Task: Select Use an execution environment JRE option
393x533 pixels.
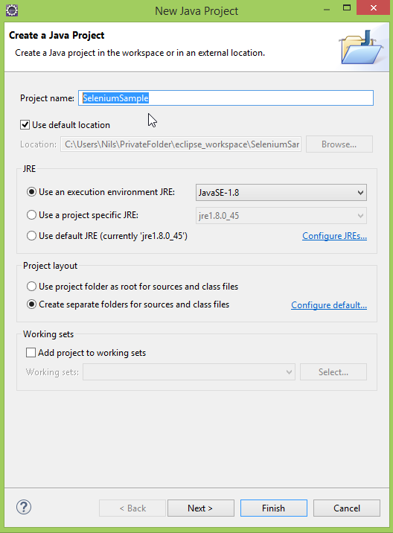Action: point(31,192)
